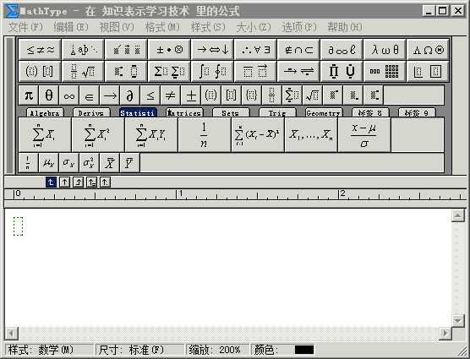The width and height of the screenshot is (470, 359).
Task: Open the 样式(S) menu
Action: (x=208, y=27)
